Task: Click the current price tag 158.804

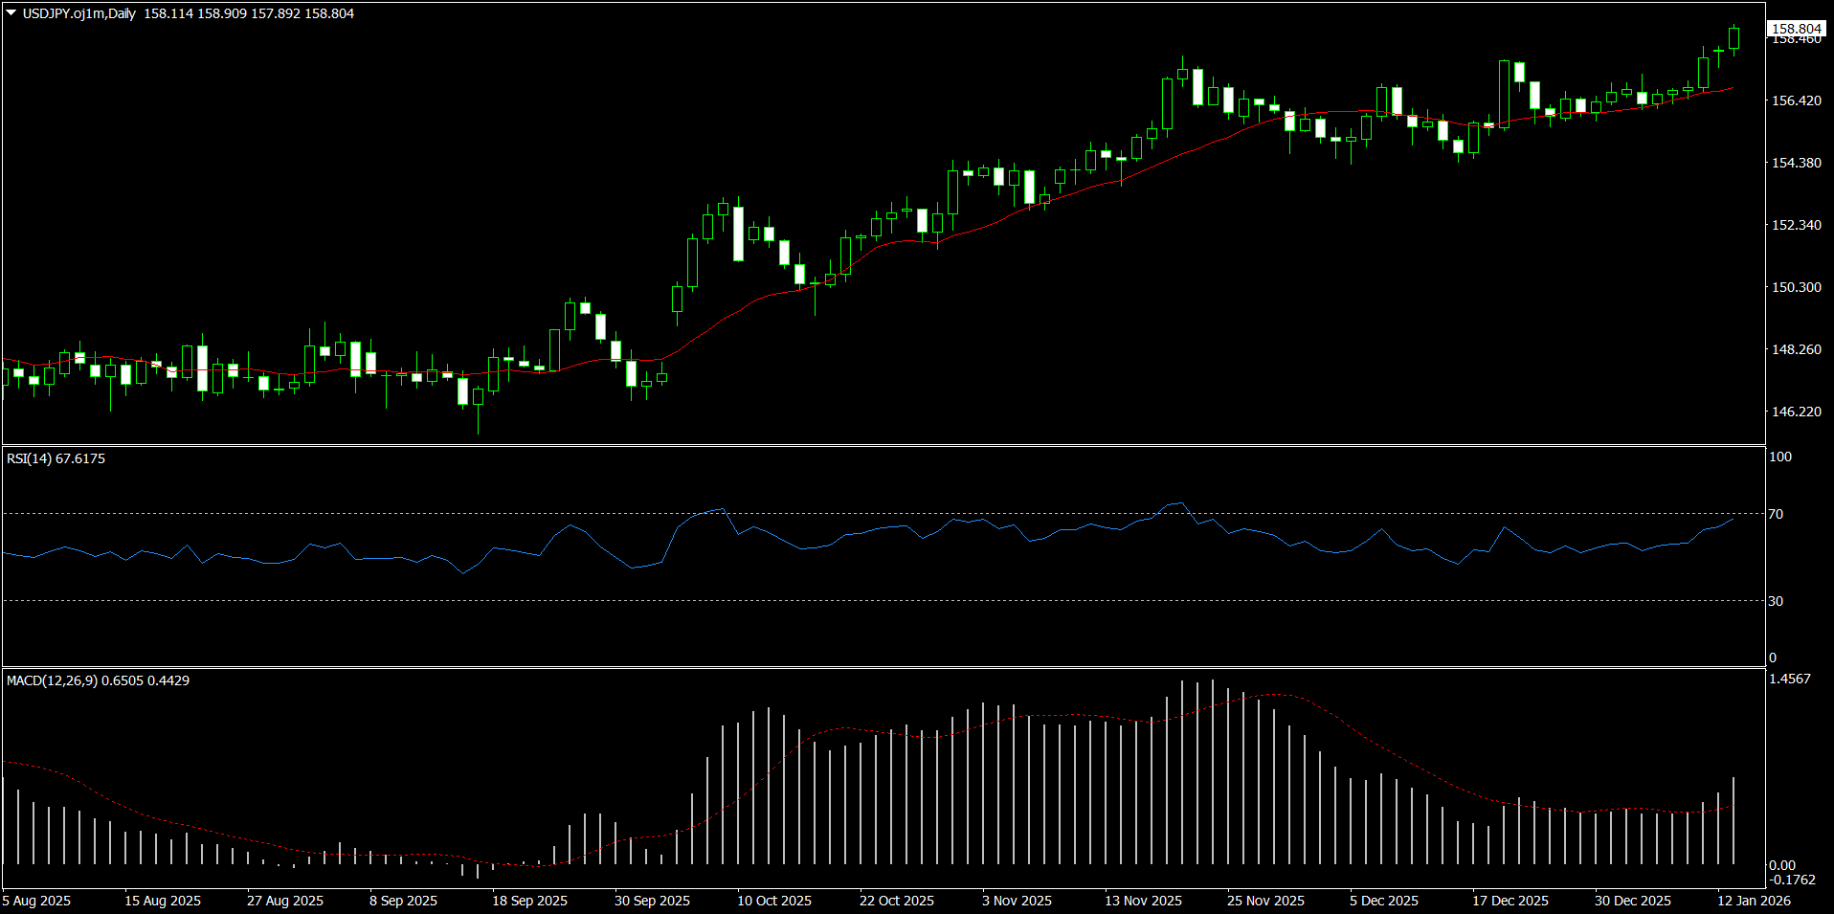Action: 1797,29
